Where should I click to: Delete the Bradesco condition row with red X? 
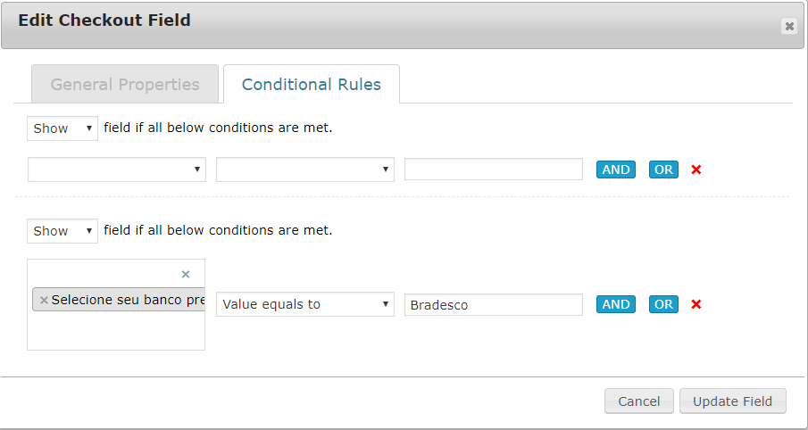point(696,304)
